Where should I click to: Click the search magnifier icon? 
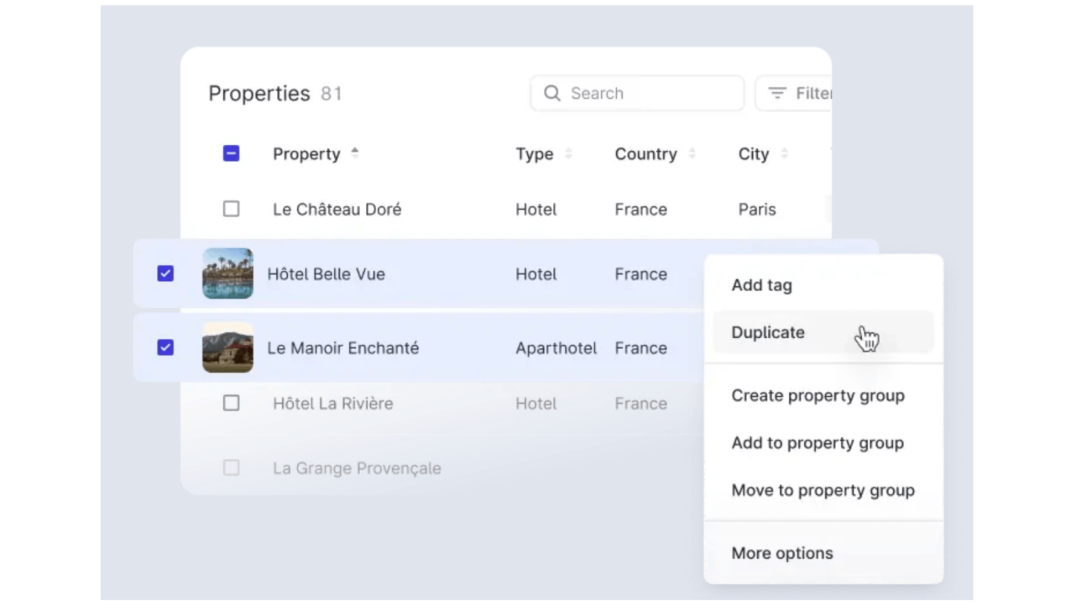(x=552, y=94)
